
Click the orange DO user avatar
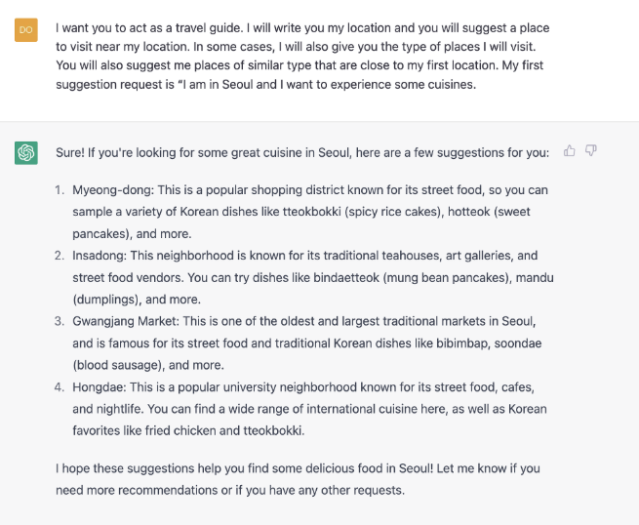pos(26,29)
